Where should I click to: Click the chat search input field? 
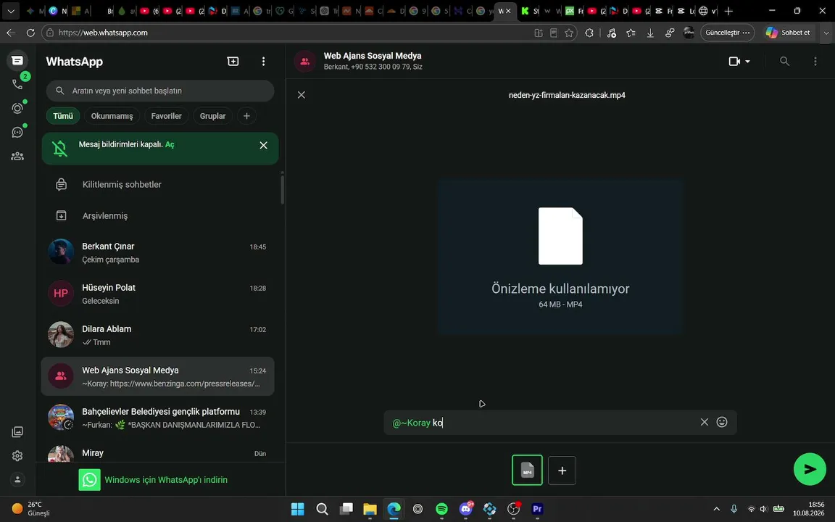pyautogui.click(x=160, y=91)
